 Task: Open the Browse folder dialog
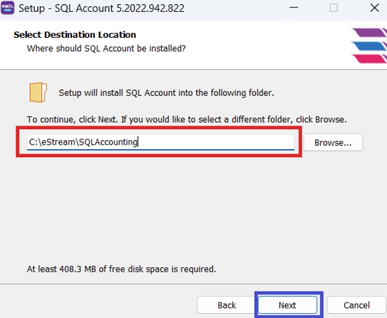coord(333,142)
